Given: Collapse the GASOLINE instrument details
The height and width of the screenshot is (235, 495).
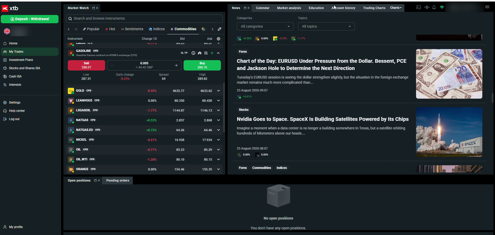Looking at the screenshot, I should pyautogui.click(x=218, y=53).
